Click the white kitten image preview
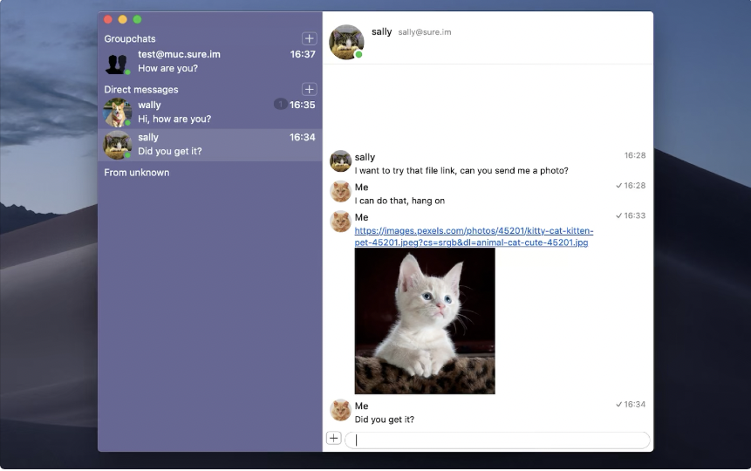751x471 pixels. (425, 321)
